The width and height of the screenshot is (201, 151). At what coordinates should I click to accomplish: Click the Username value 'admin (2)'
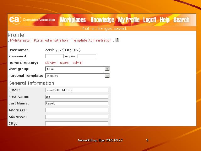pos(53,50)
